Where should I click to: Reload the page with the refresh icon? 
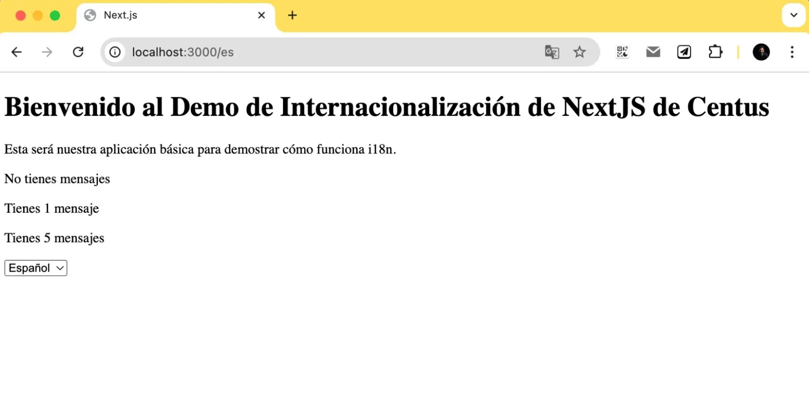pos(78,52)
